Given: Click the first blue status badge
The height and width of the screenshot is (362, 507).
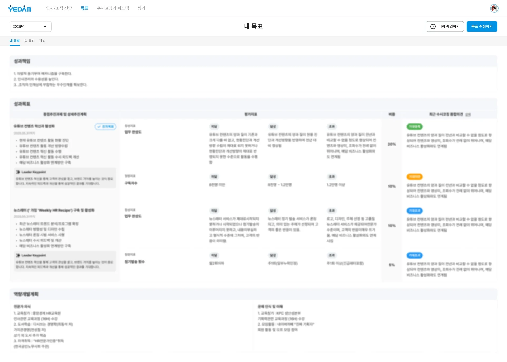Looking at the screenshot, I should (415, 211).
